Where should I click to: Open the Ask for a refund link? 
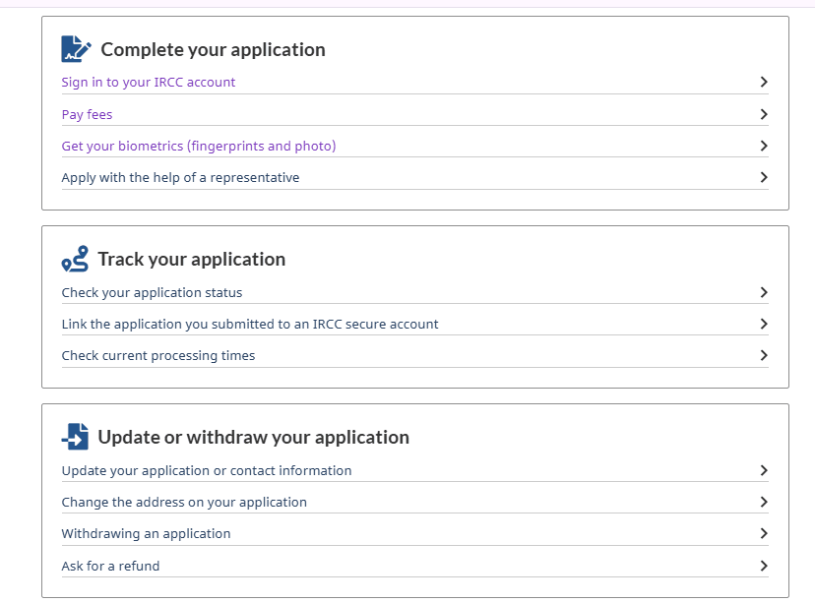coord(110,566)
